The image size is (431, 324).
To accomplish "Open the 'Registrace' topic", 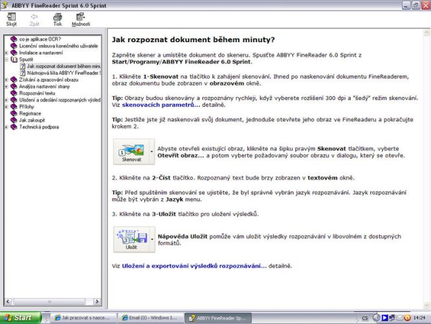I will (30, 113).
